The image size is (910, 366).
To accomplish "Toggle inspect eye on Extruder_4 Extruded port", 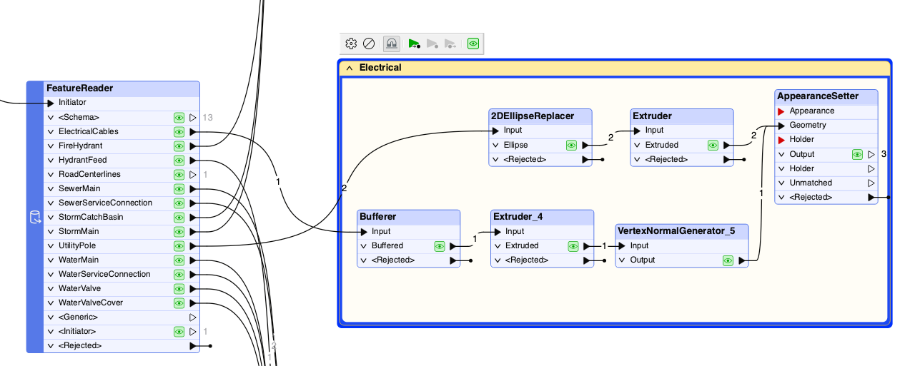I will 573,245.
